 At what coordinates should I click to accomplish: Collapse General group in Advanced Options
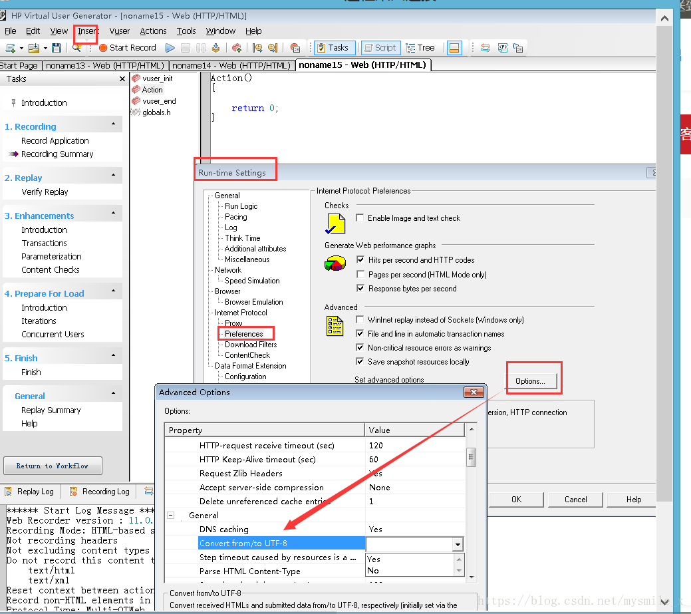(x=170, y=515)
